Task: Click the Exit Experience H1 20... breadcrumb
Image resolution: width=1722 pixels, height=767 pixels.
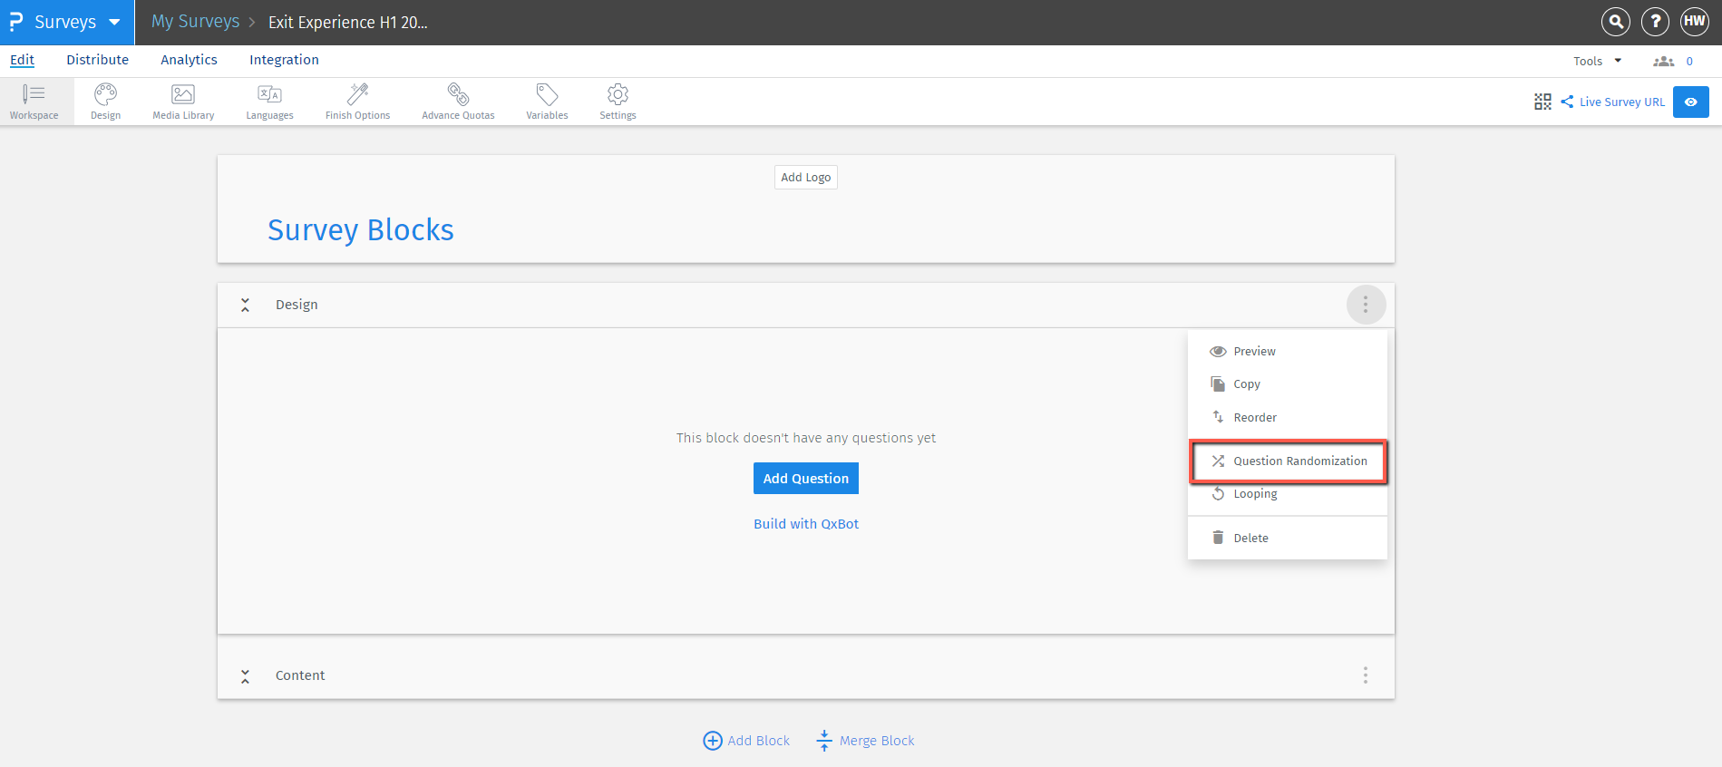Action: (x=348, y=23)
